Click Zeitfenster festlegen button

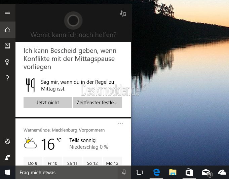click(98, 102)
